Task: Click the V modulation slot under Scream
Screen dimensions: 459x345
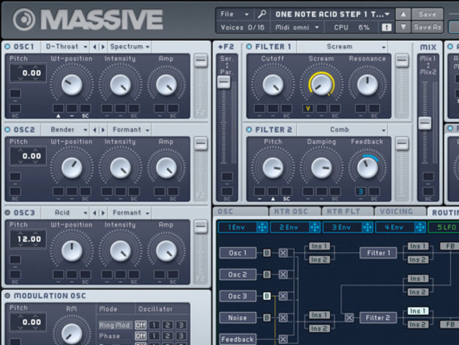Action: point(308,108)
